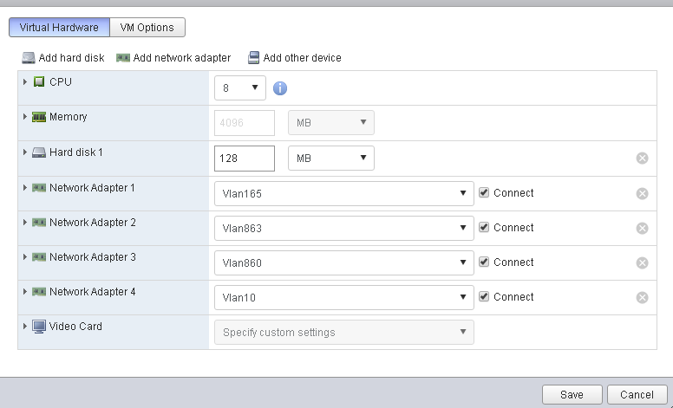This screenshot has width=673, height=408.
Task: Uncheck Connect for Network Adapter 1
Action: point(484,192)
